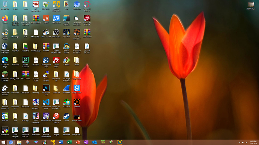Select the Minecraft Launcher icon
The image size is (259, 145).
(x=5, y=76)
